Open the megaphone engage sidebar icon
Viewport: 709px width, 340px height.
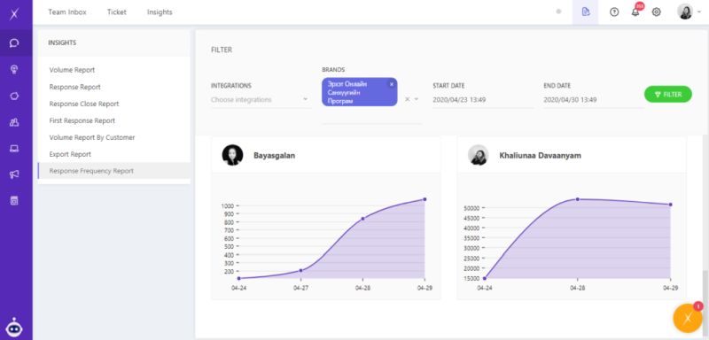(x=14, y=174)
